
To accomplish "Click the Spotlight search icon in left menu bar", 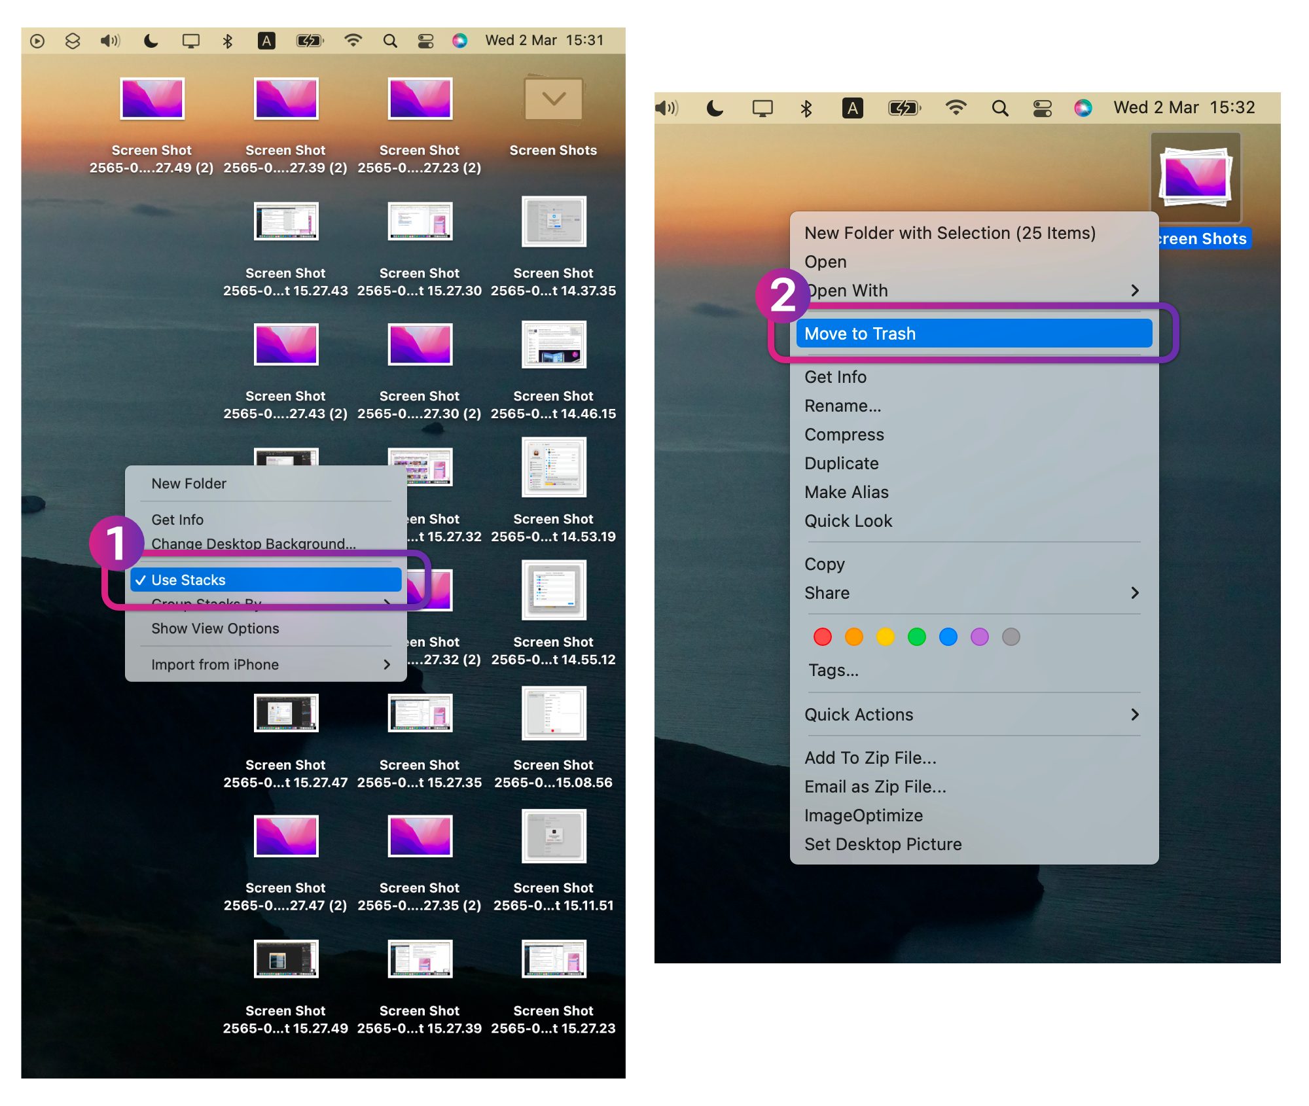I will (390, 41).
